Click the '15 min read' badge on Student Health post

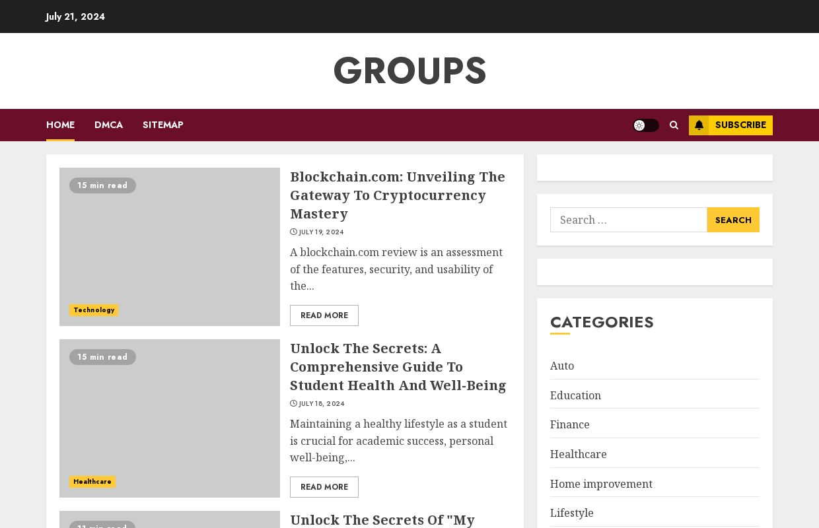pos(102,357)
